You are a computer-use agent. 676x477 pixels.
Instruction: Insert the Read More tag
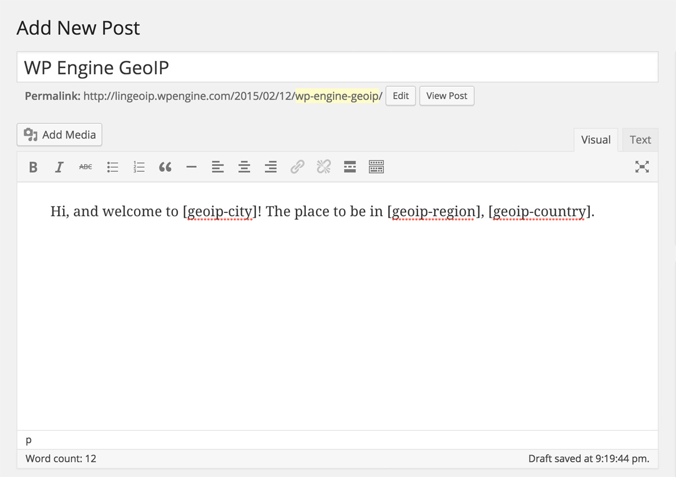350,167
